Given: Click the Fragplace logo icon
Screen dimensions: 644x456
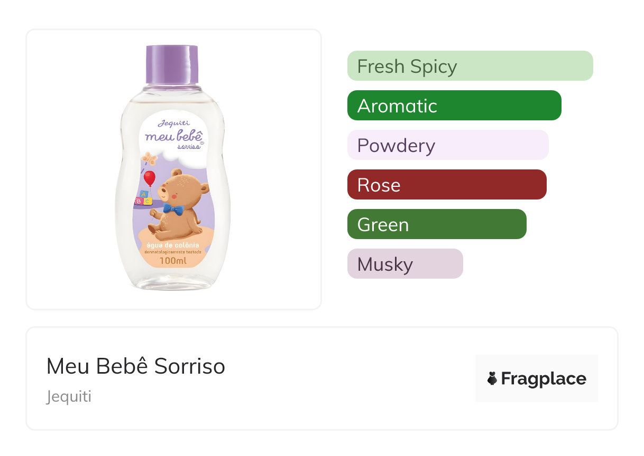Looking at the screenshot, I should (492, 378).
